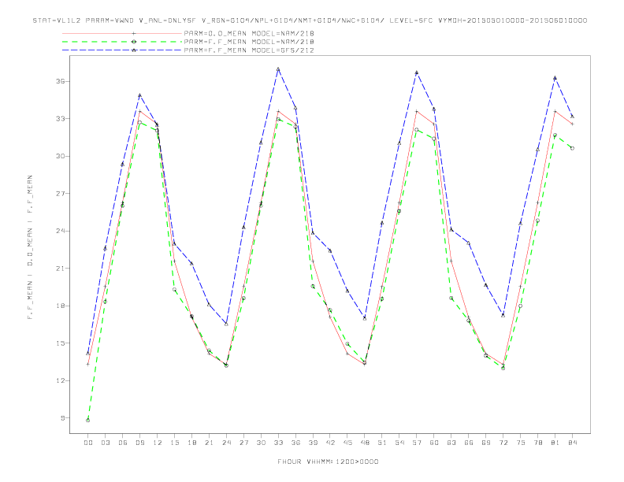Click x-axis tick label 06
The height and width of the screenshot is (482, 624).
point(123,443)
